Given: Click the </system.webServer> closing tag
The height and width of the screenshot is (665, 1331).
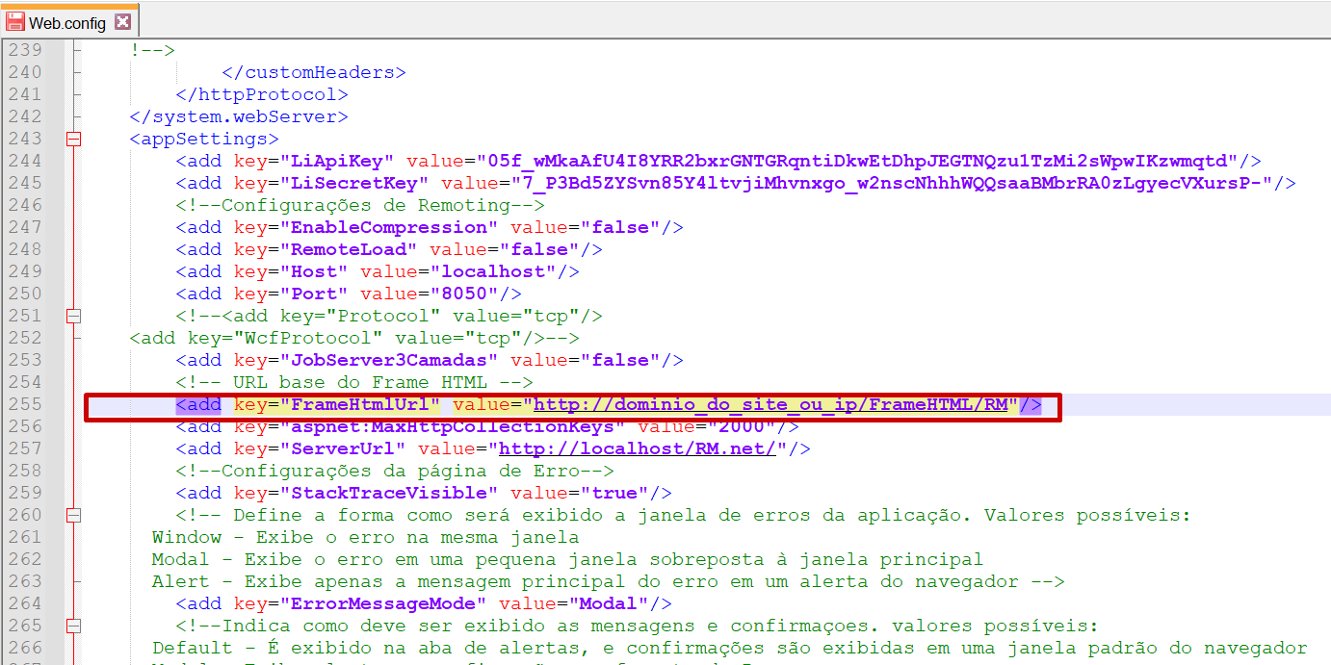Looking at the screenshot, I should pos(239,116).
